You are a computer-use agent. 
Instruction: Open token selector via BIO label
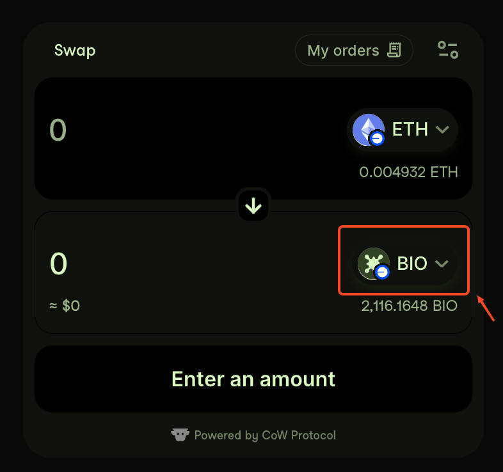click(412, 263)
